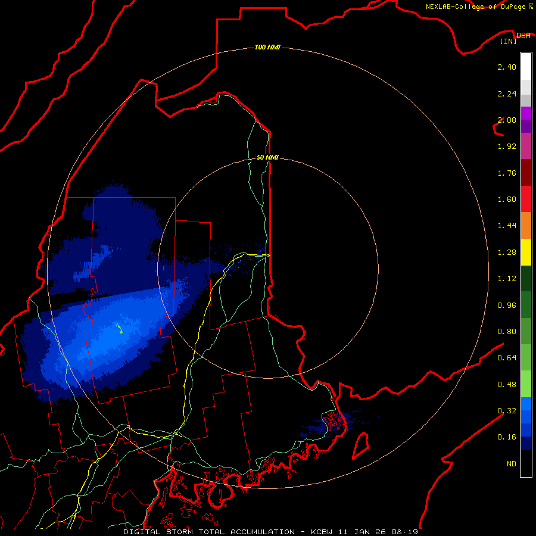Click the 1.12 legend value
The image size is (536, 536).
click(507, 279)
